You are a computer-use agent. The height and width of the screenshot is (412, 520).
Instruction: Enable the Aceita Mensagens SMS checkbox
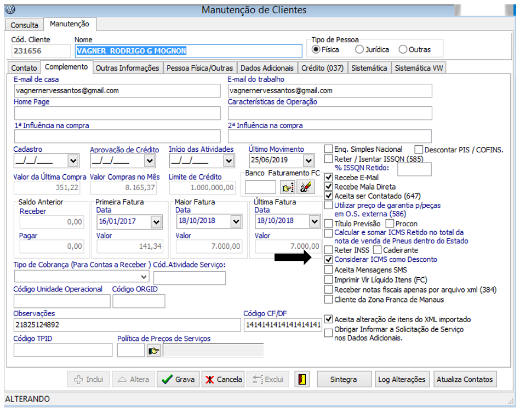[x=328, y=270]
